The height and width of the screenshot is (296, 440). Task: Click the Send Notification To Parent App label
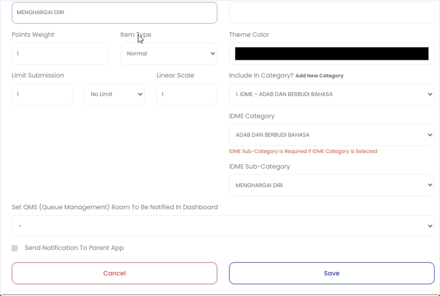click(74, 248)
